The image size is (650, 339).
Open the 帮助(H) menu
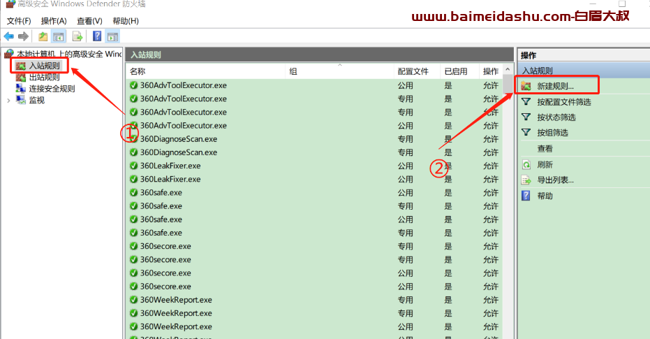(126, 21)
